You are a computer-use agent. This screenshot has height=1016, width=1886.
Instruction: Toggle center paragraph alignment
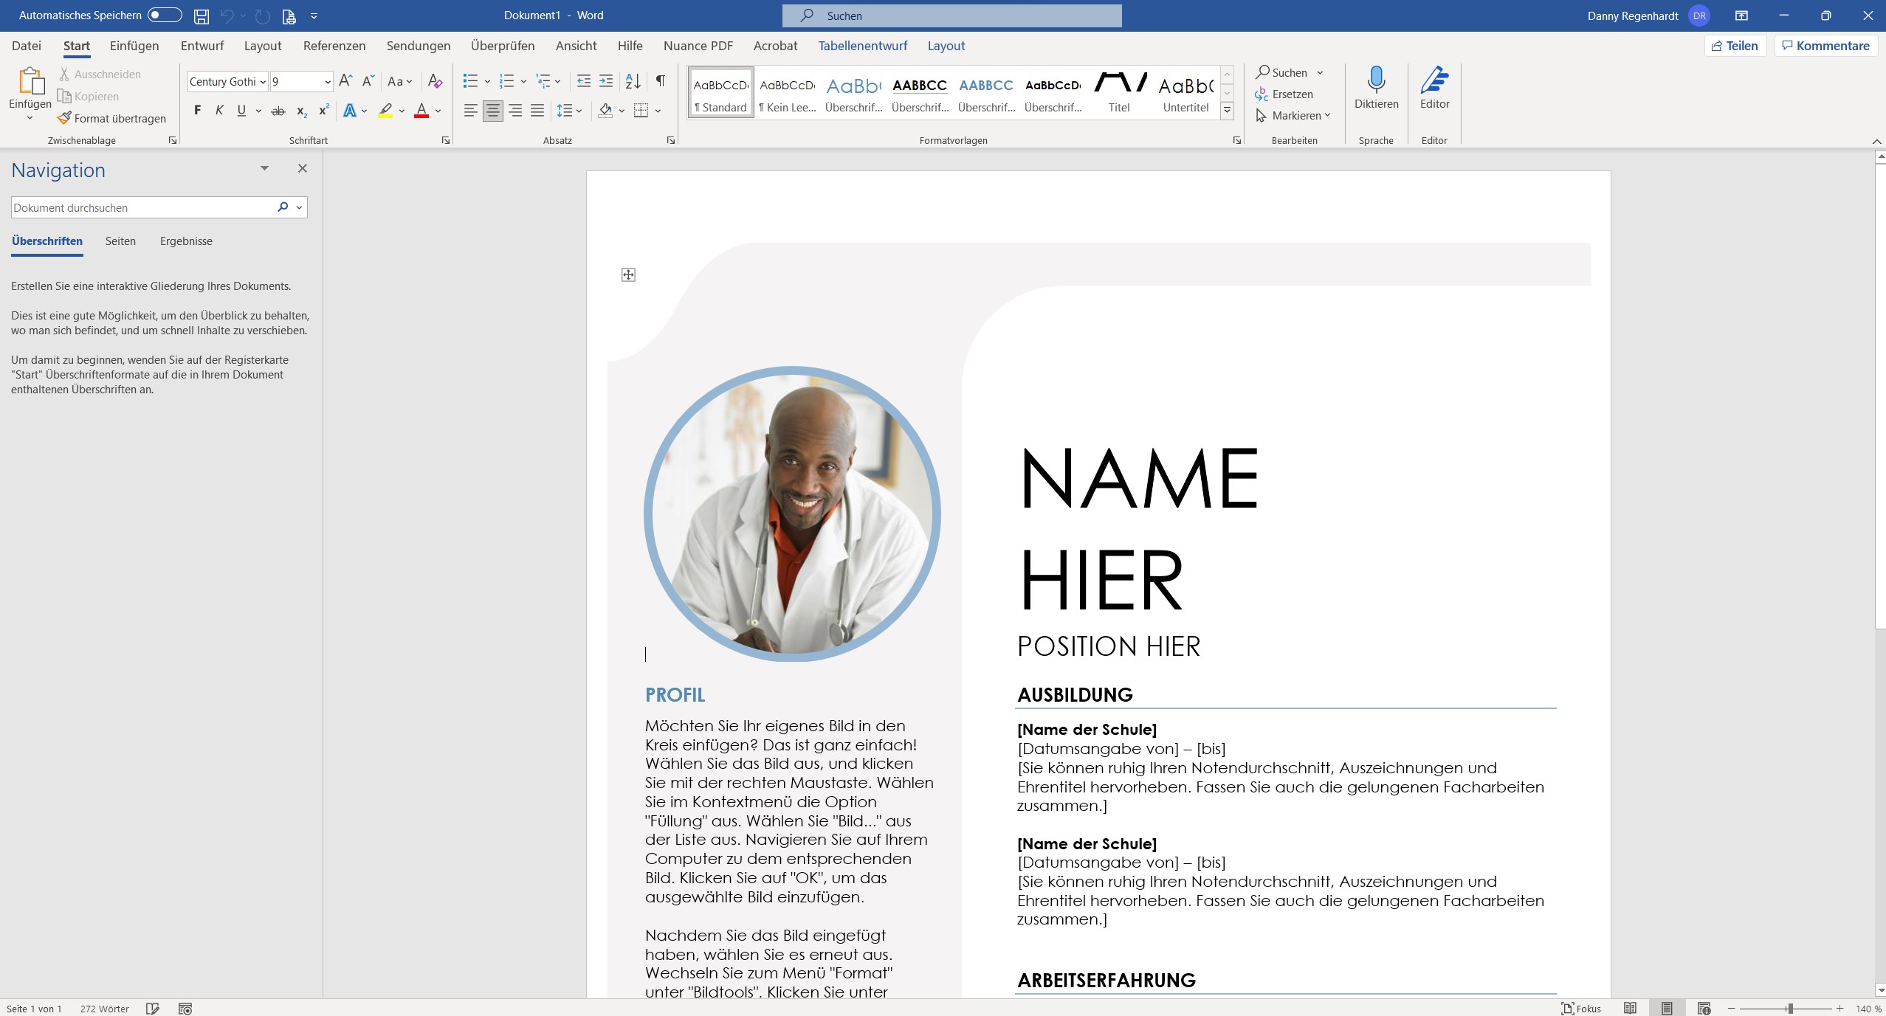pos(492,111)
